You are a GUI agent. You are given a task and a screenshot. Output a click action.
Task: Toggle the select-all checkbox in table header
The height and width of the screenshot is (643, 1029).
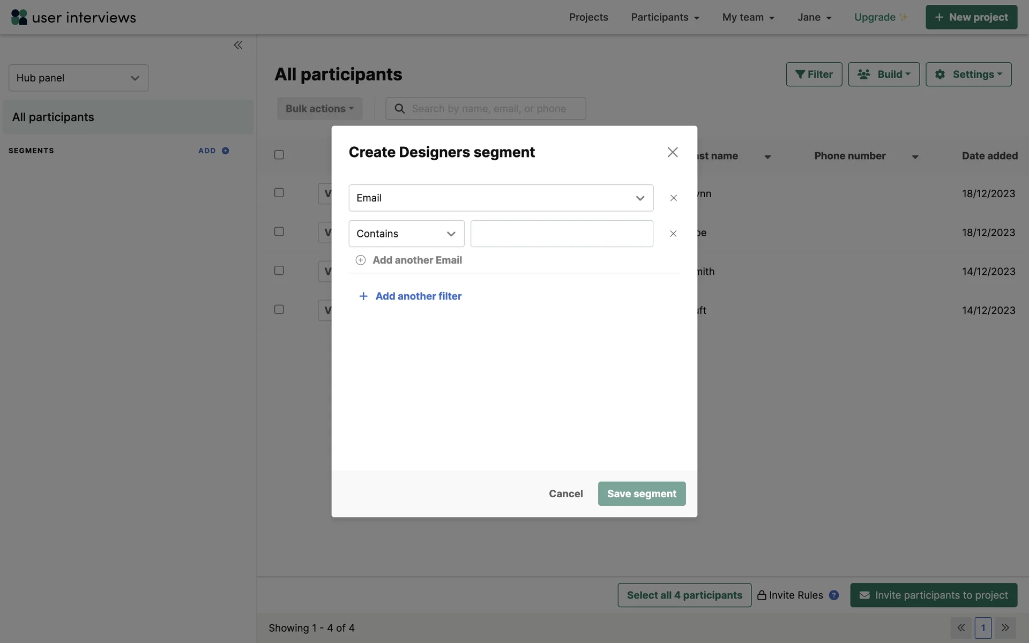[x=279, y=155]
